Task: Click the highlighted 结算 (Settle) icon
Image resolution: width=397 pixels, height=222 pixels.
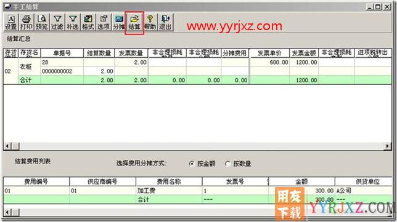Action: (x=134, y=22)
